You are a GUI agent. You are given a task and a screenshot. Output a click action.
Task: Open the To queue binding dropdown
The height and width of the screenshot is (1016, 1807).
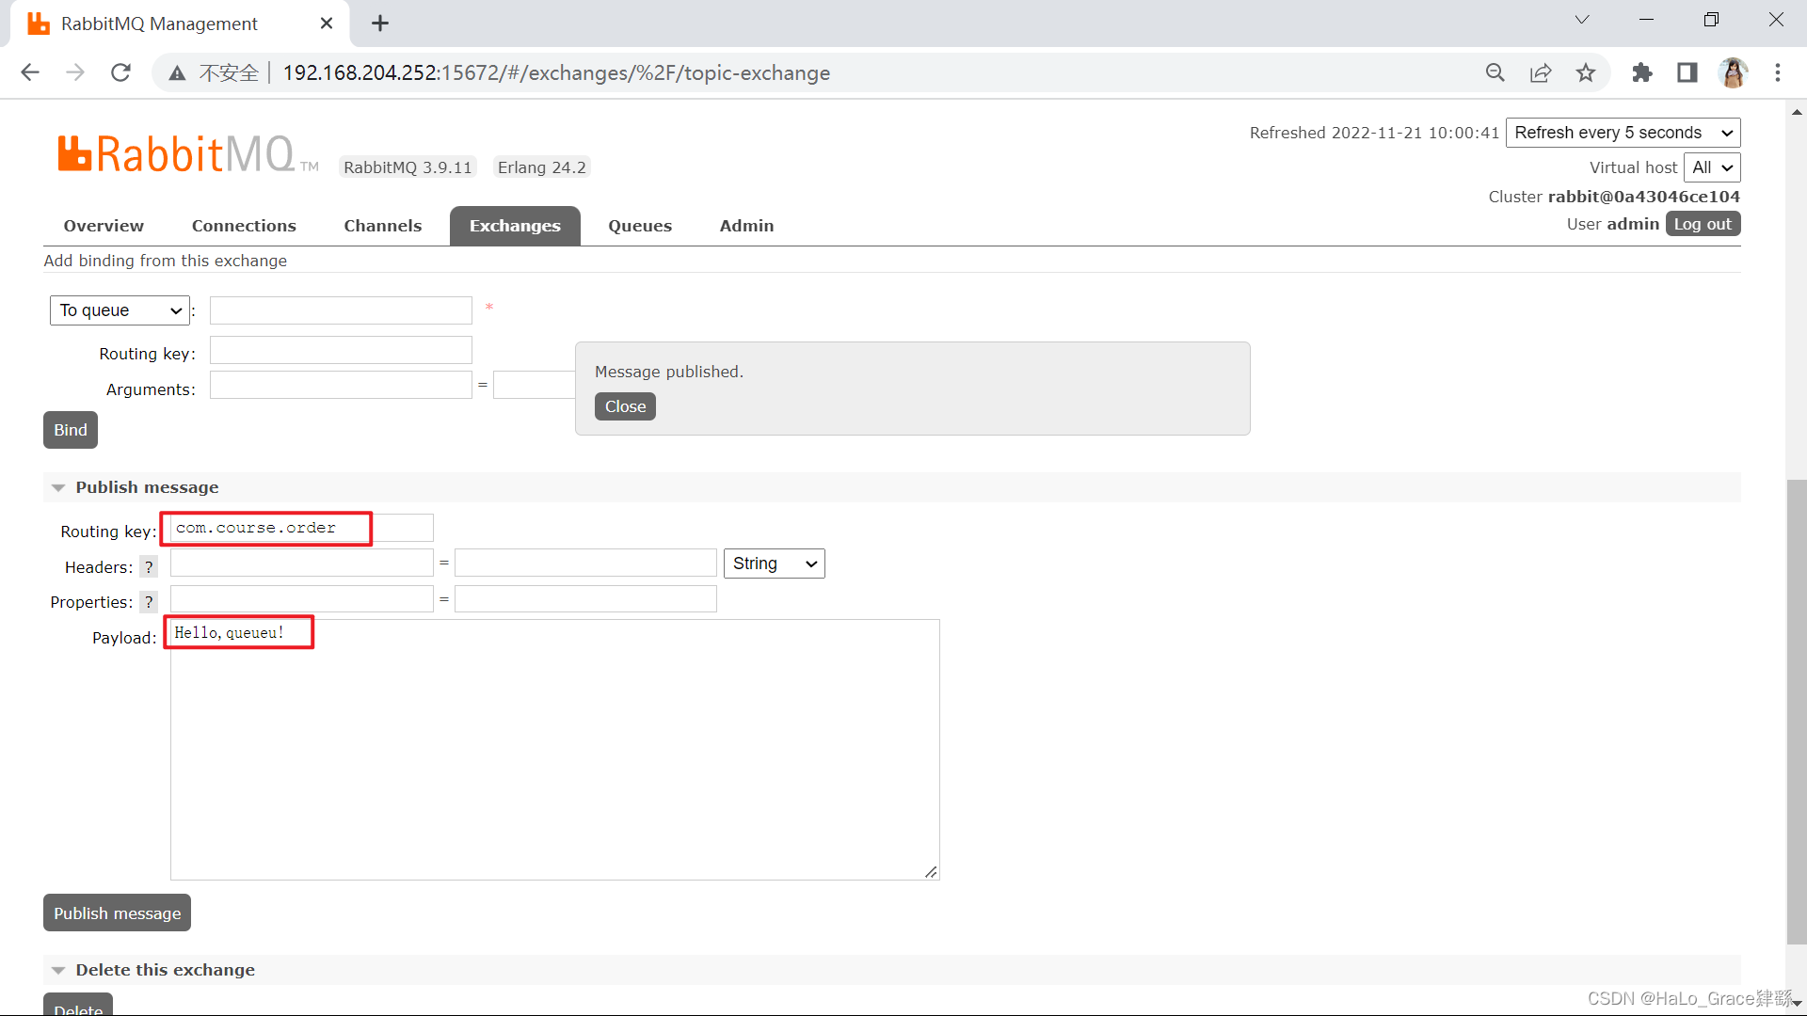120,308
